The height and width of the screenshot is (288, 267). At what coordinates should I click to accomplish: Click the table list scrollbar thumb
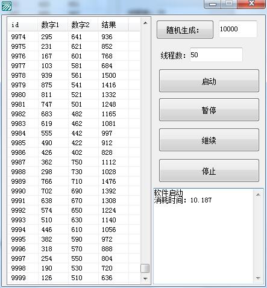145,268
